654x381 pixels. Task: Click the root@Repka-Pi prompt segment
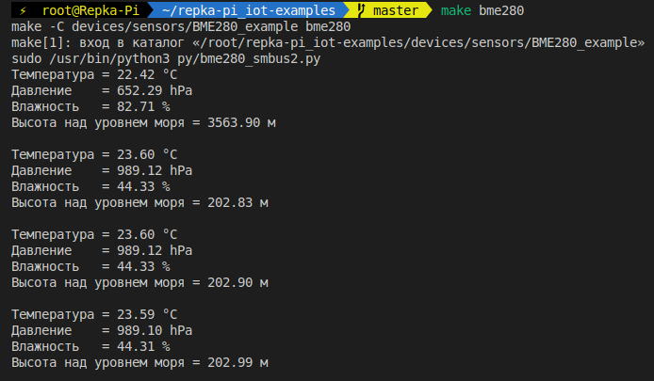90,10
